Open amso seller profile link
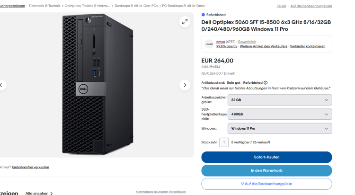The width and height of the screenshot is (355, 195). tap(221, 42)
